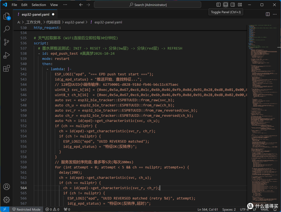
Task: Open the View menu
Action: (54, 5)
